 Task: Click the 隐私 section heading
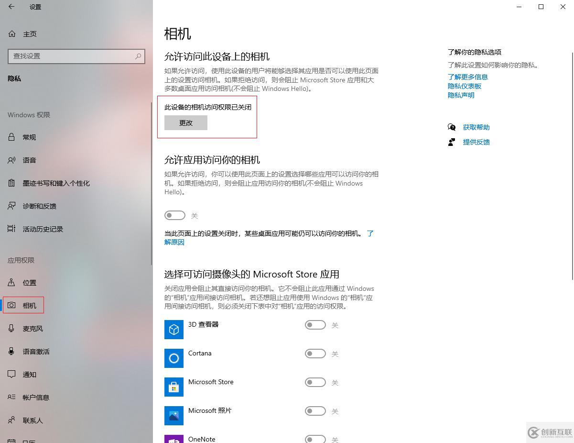click(14, 78)
